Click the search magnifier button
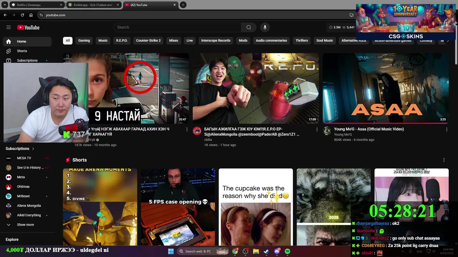This screenshot has width=458, height=257. click(249, 27)
